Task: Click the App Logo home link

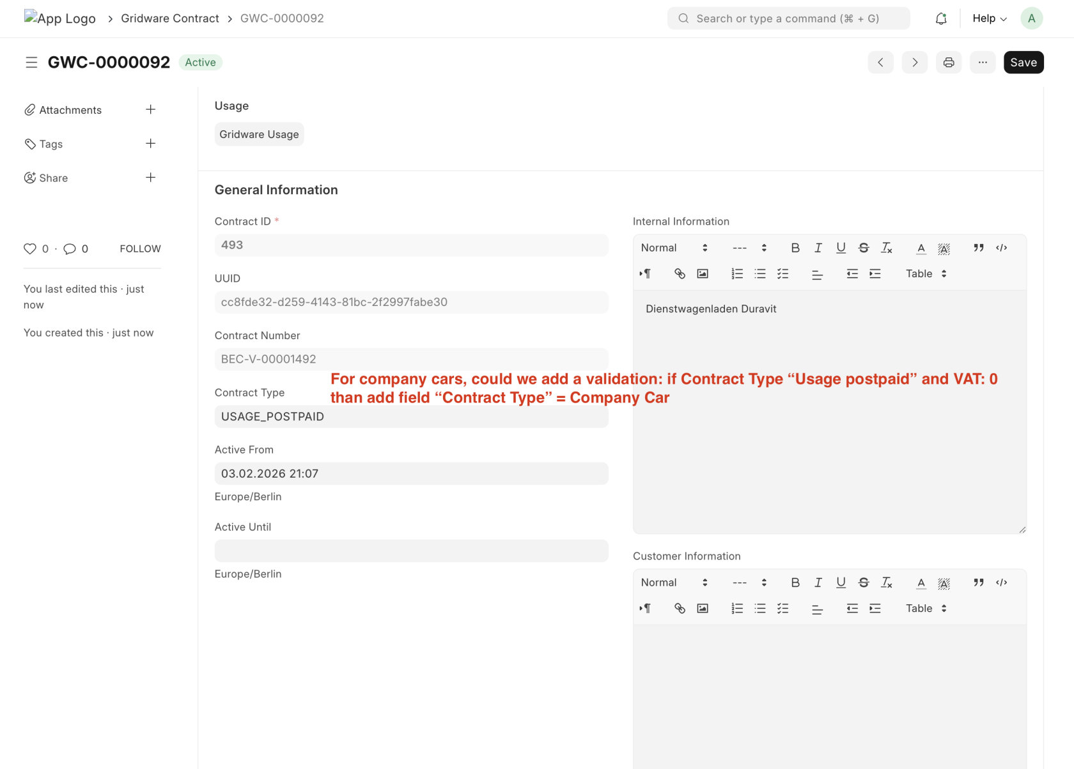Action: click(x=60, y=18)
